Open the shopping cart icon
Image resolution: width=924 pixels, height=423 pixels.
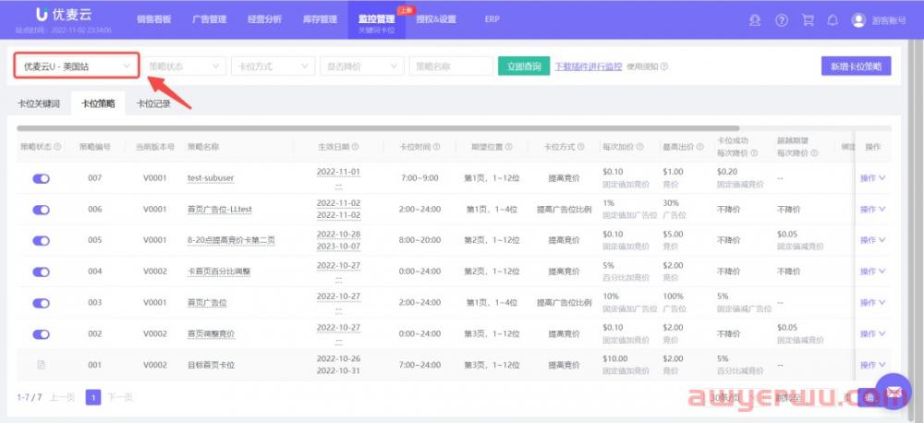[x=808, y=20]
